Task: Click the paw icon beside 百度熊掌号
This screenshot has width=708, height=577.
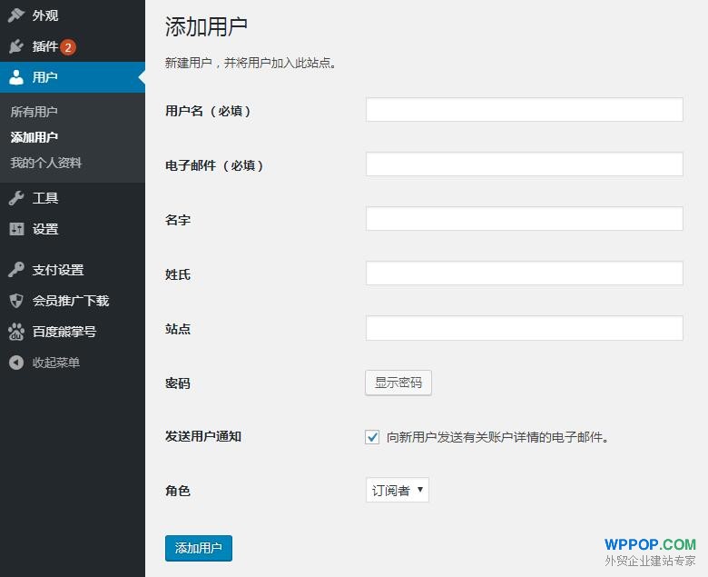Action: [16, 332]
